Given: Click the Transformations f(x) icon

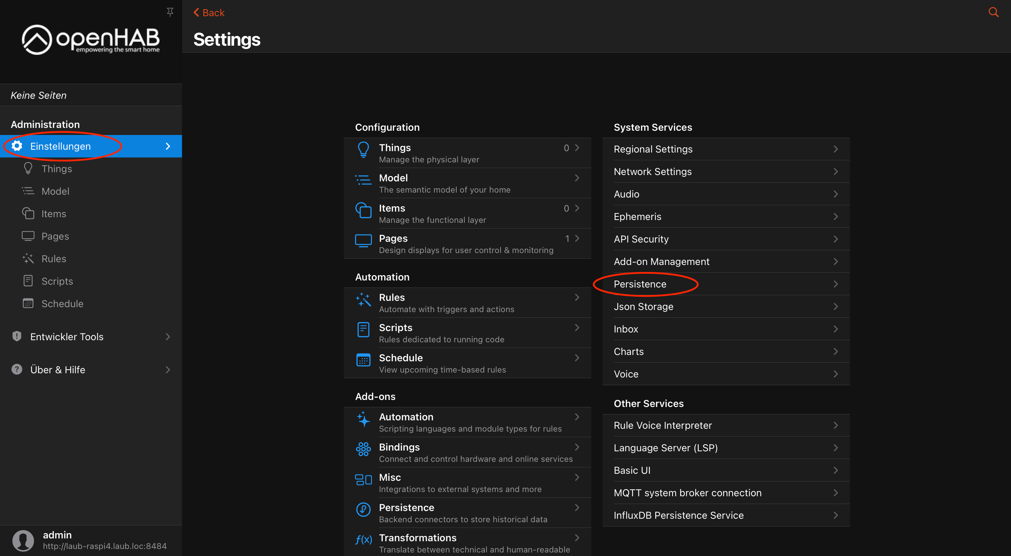Looking at the screenshot, I should [363, 540].
